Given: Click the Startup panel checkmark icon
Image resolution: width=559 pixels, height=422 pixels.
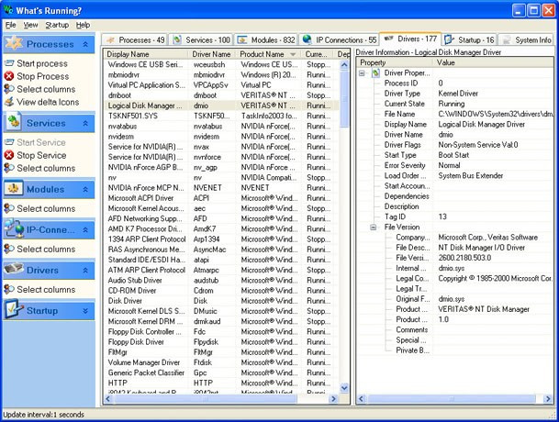Looking at the screenshot, I should click(14, 309).
